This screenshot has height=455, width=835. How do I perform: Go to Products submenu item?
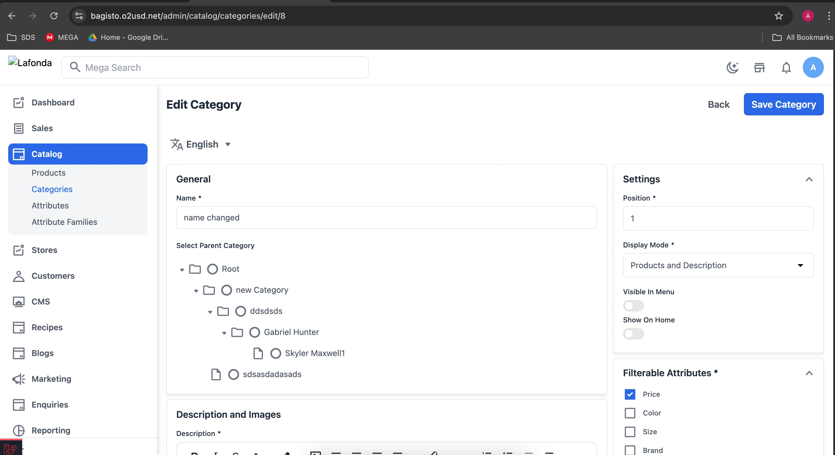coord(48,173)
